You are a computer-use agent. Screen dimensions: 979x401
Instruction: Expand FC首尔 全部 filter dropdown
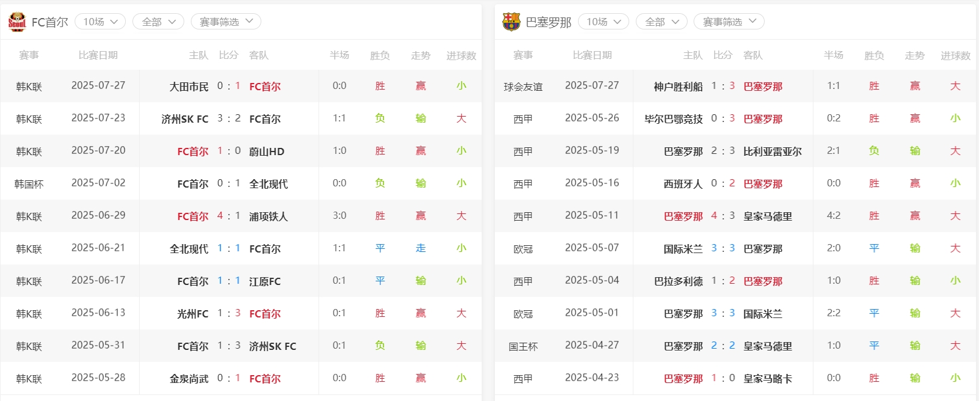158,22
